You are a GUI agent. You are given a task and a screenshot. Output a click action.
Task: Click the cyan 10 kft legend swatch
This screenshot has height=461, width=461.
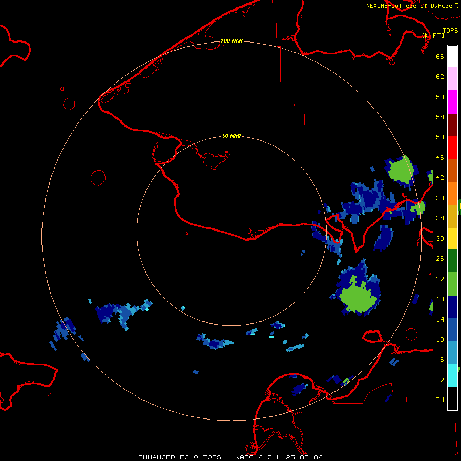point(452,375)
